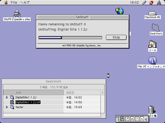This screenshot has width=165, height=123.
Task: Select hiragana あ input mode
Action: (122, 119)
